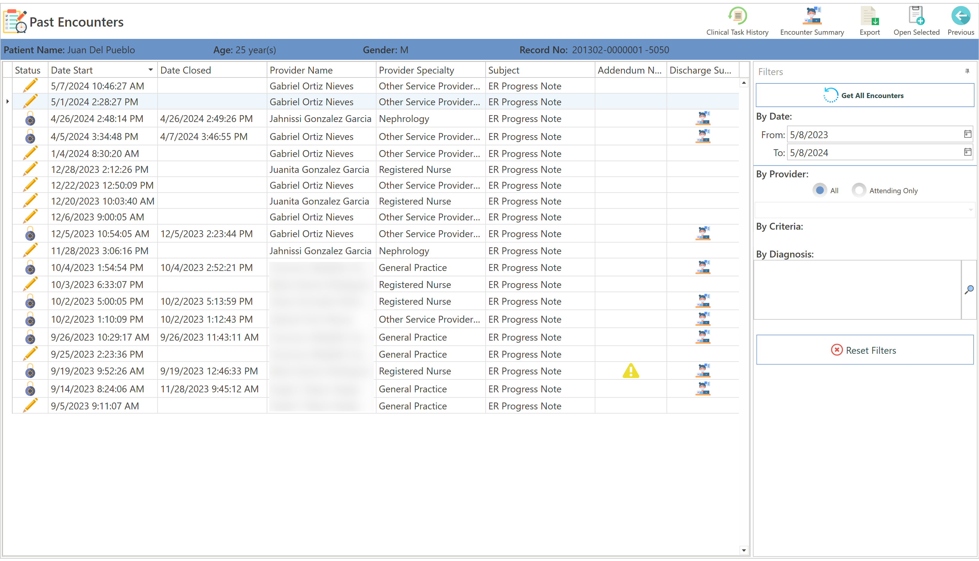This screenshot has width=979, height=561.
Task: Click the Encounter Summary toolbar icon
Action: pyautogui.click(x=812, y=16)
